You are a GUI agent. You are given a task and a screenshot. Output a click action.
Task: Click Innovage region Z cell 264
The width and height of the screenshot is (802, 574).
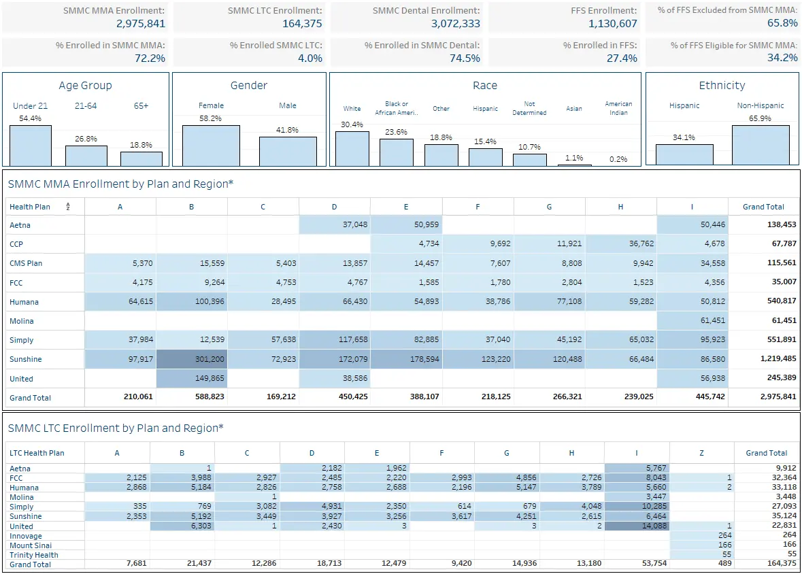tap(702, 536)
